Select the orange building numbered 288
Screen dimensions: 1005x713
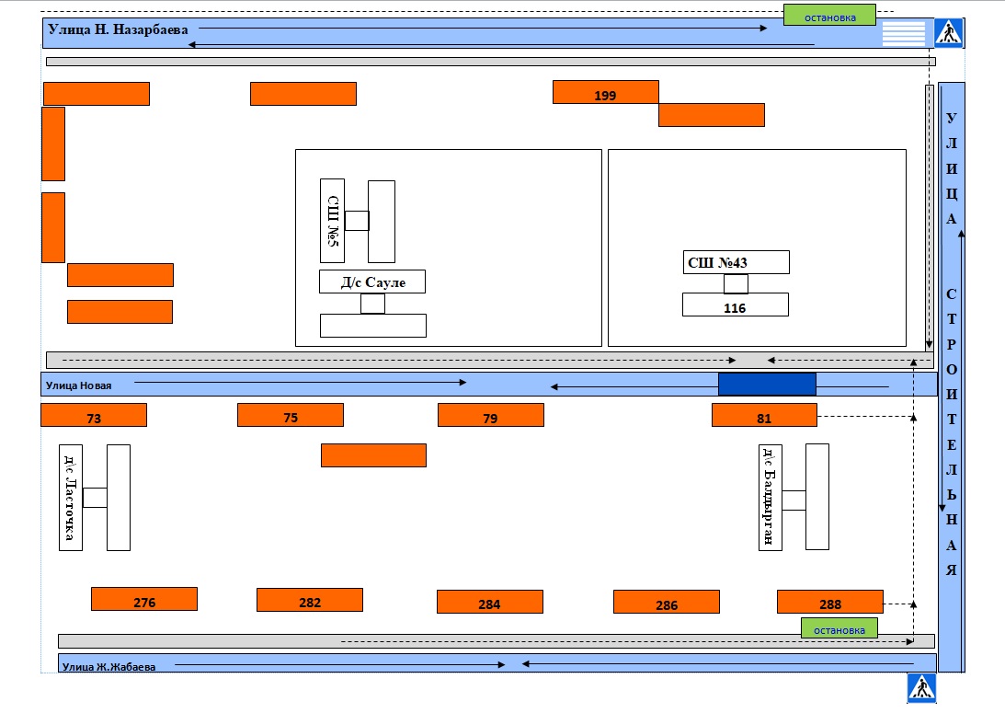[830, 602]
